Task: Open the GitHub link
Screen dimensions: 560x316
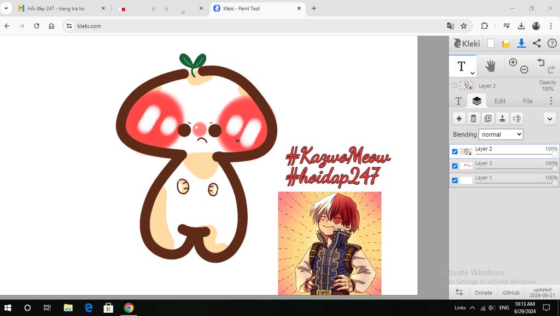Action: 511,292
